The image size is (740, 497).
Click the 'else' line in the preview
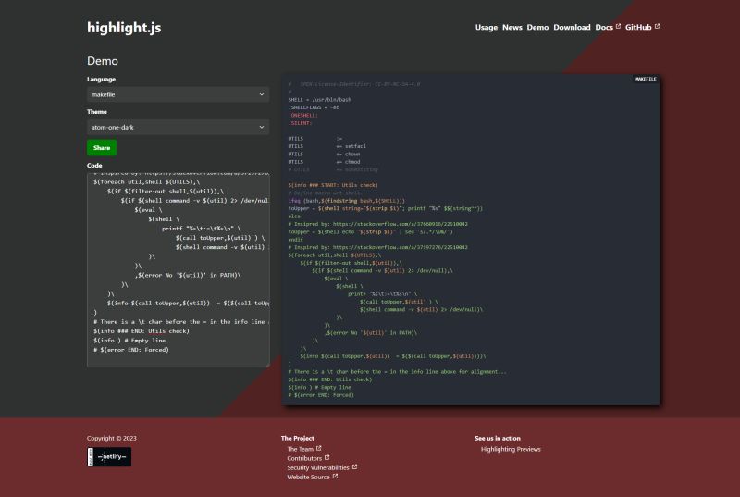tap(294, 217)
